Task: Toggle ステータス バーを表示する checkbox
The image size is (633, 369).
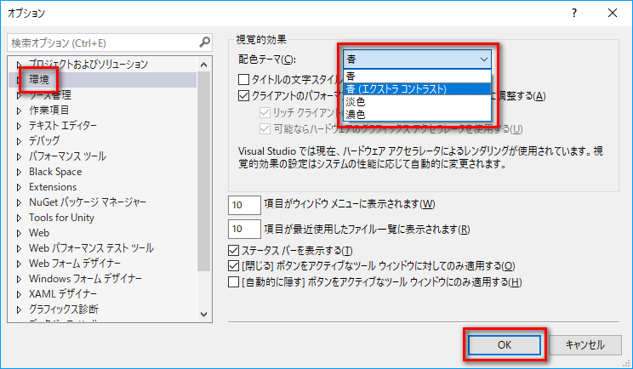Action: click(x=233, y=251)
